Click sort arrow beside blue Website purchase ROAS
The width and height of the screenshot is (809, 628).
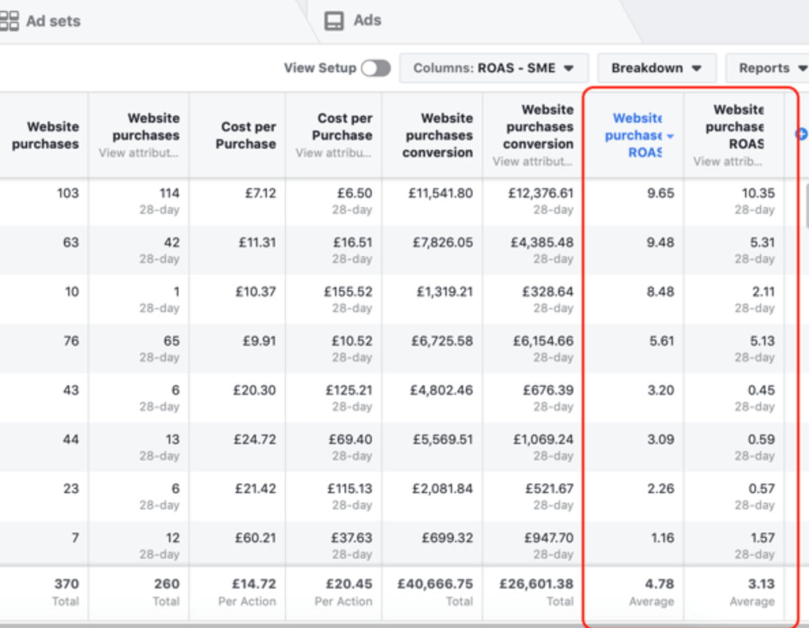(x=670, y=136)
